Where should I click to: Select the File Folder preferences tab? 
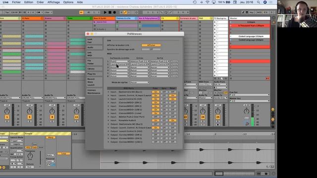(95, 62)
